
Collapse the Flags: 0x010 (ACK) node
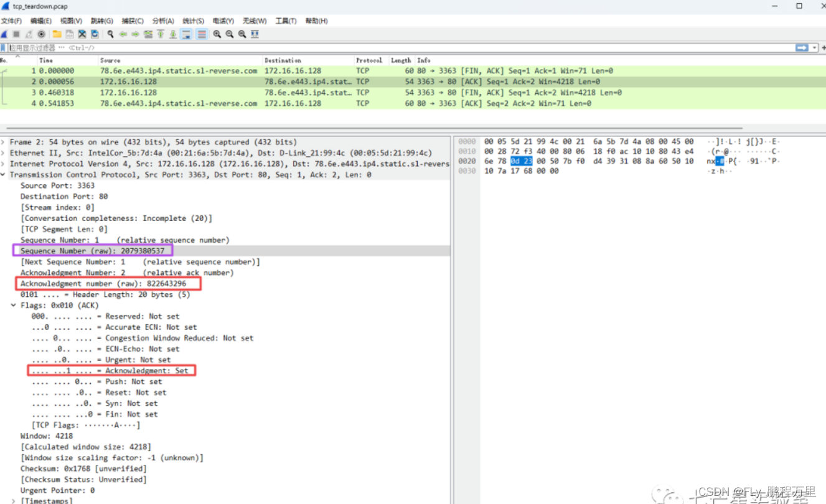tap(14, 306)
